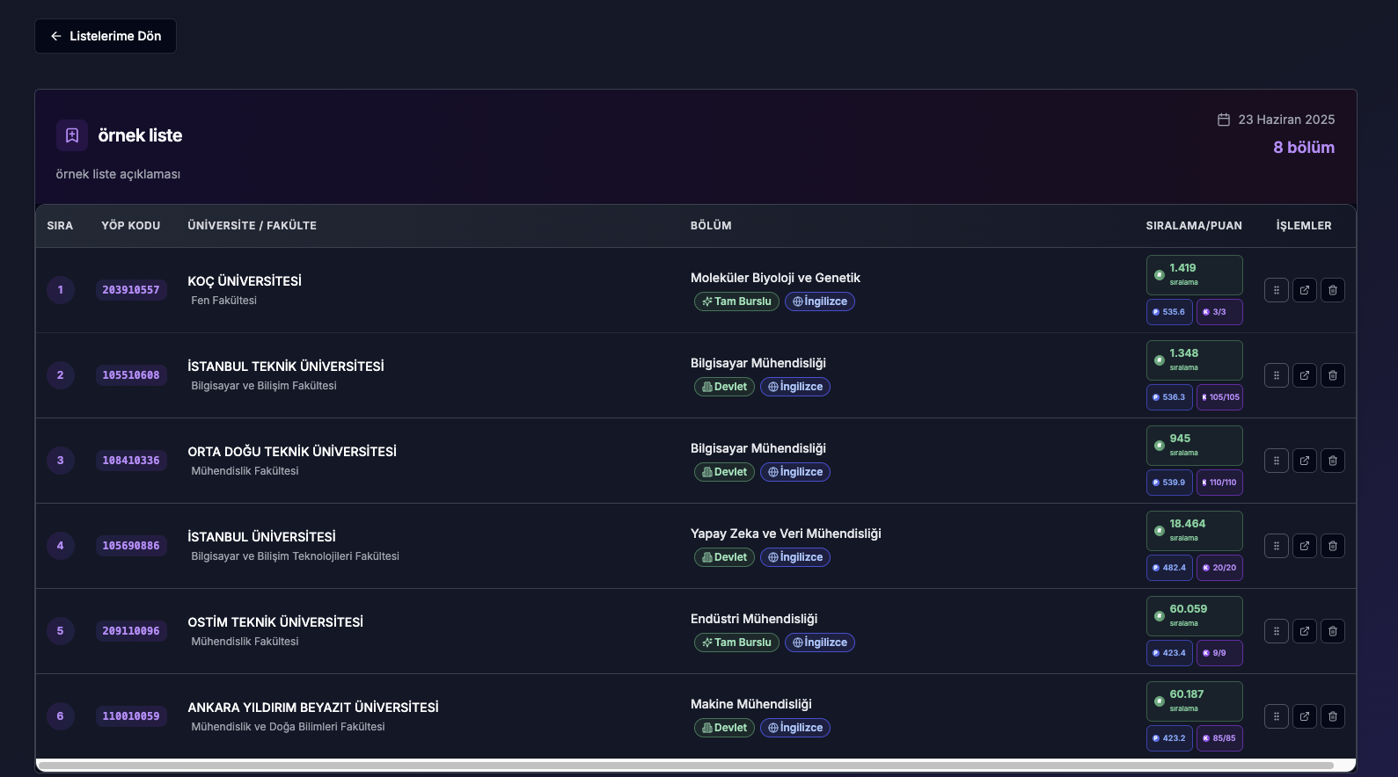Click drag handle icon in Ankara Yıldırım Beyazıt row
This screenshot has height=777, width=1398.
(1277, 716)
